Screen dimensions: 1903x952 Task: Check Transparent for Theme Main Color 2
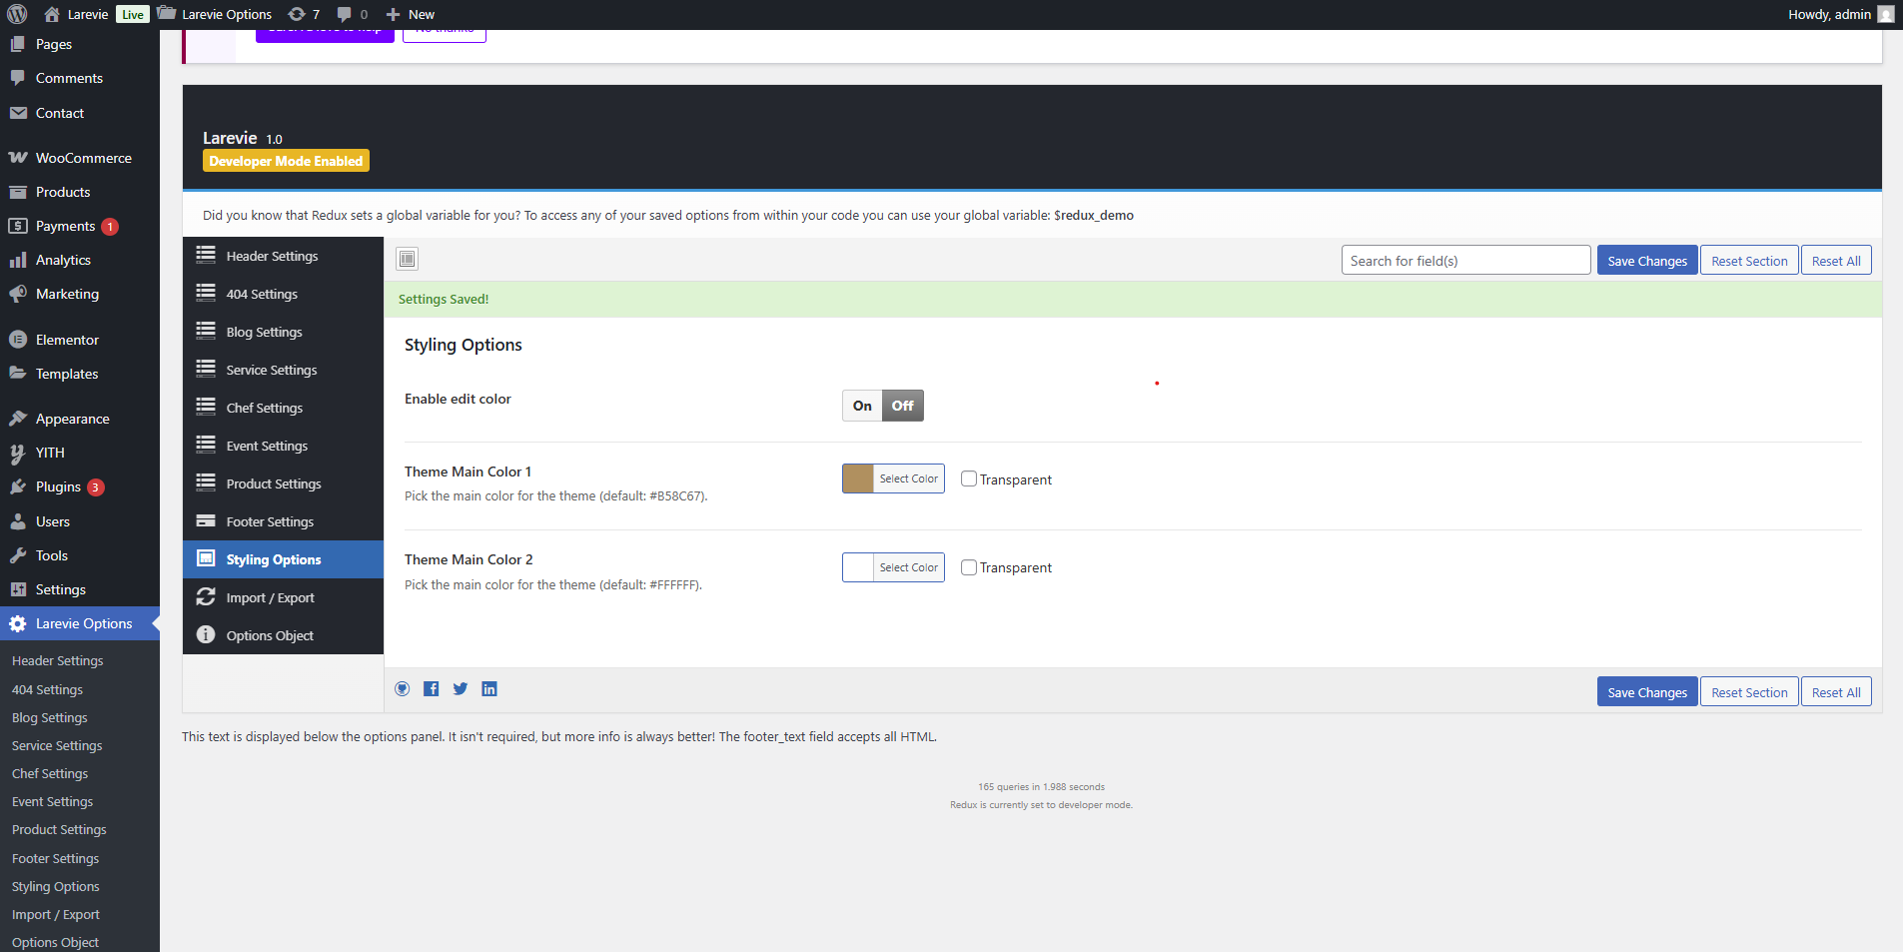coord(969,567)
